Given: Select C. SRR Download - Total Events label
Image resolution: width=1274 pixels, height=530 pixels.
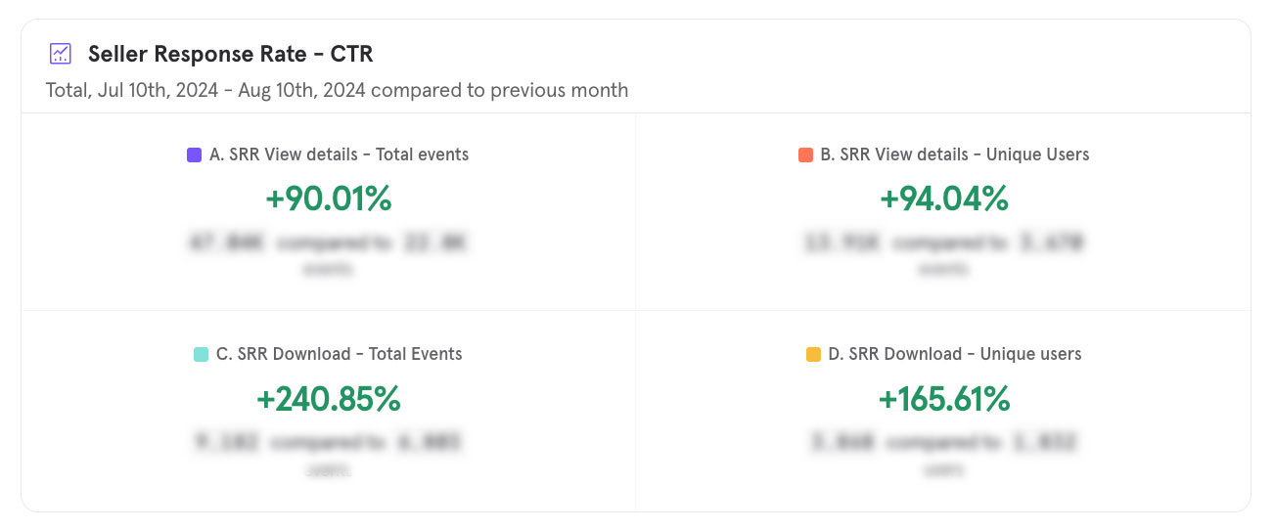Looking at the screenshot, I should (x=339, y=354).
